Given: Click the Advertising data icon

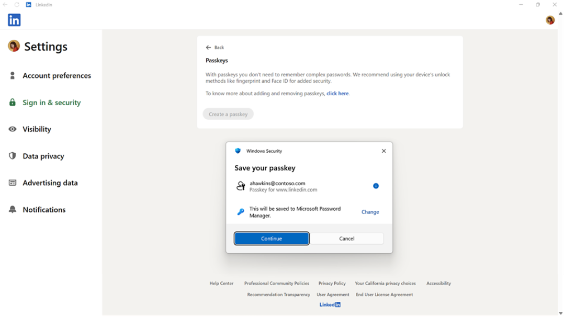Looking at the screenshot, I should [x=12, y=183].
